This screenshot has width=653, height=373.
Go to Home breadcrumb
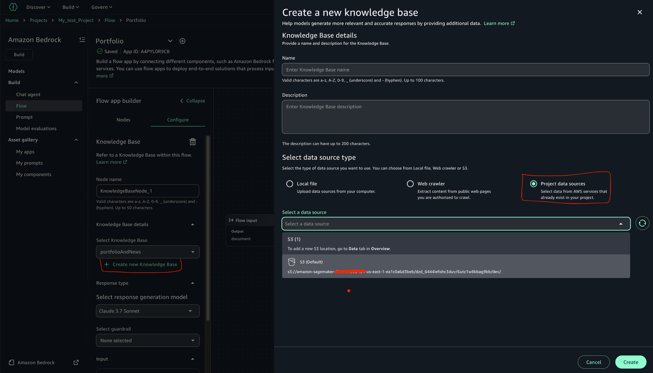pyautogui.click(x=12, y=20)
